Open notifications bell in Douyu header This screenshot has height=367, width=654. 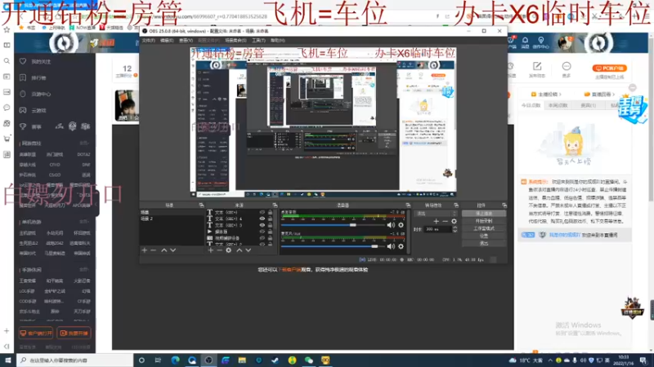(525, 40)
